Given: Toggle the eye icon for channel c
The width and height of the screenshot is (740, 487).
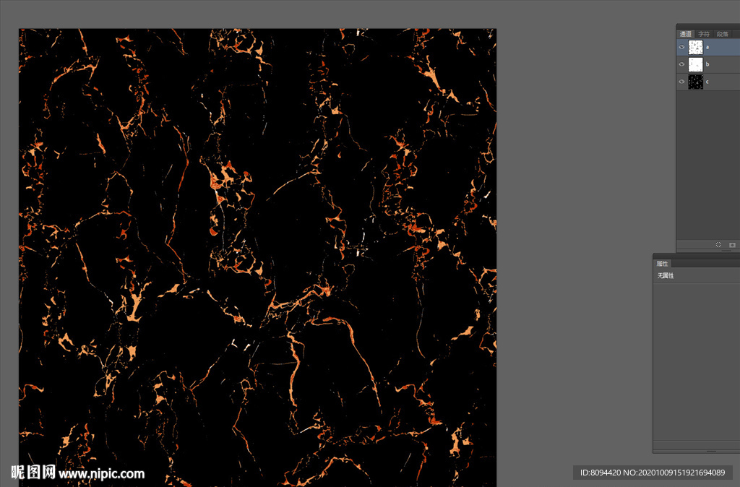Looking at the screenshot, I should [681, 82].
